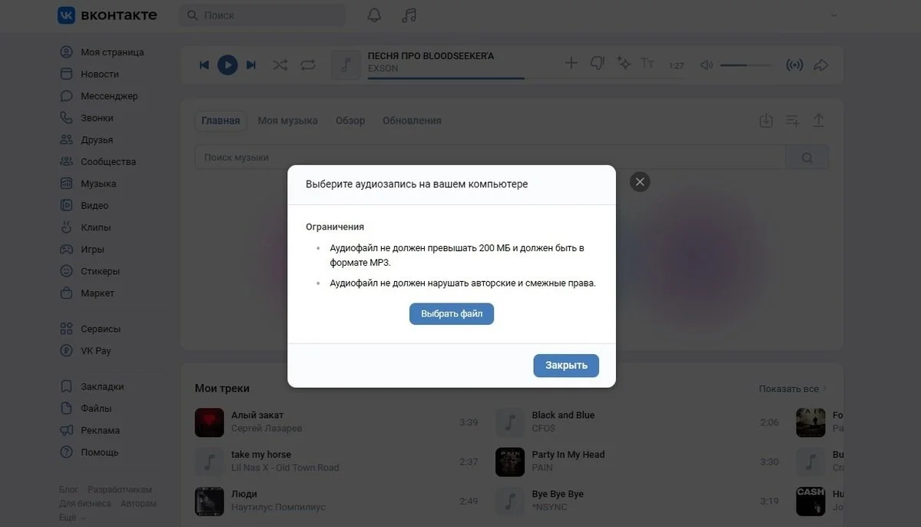
Task: Mute the player volume
Action: [x=706, y=65]
